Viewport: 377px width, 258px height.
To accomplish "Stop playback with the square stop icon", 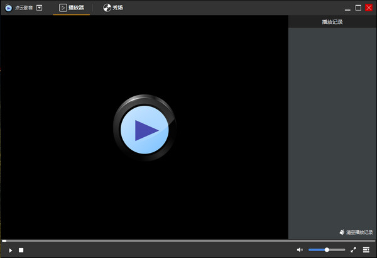I will 21,250.
